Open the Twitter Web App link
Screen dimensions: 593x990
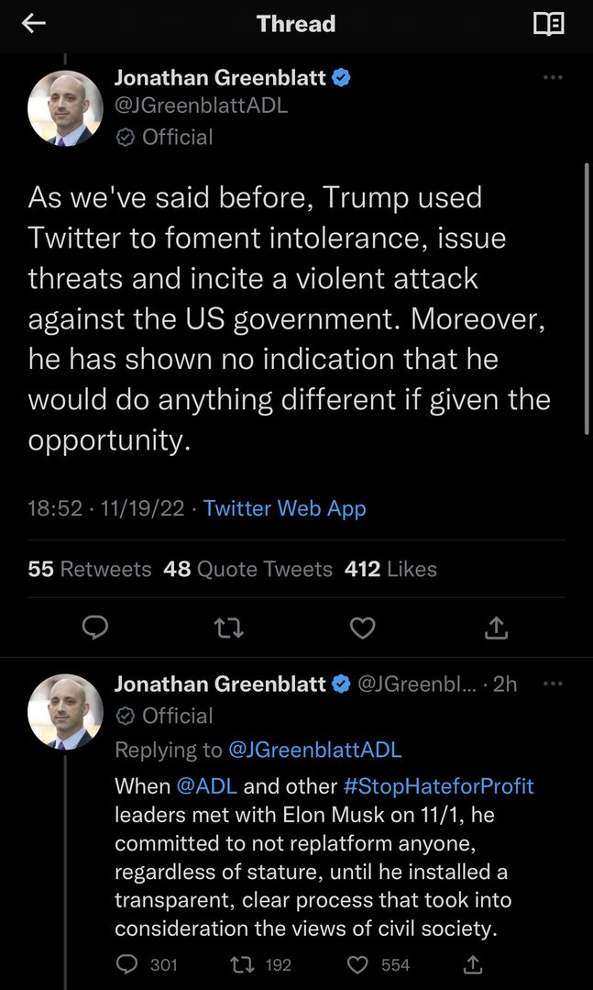(x=284, y=508)
